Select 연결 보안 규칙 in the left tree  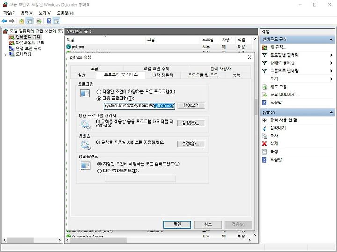pos(29,48)
